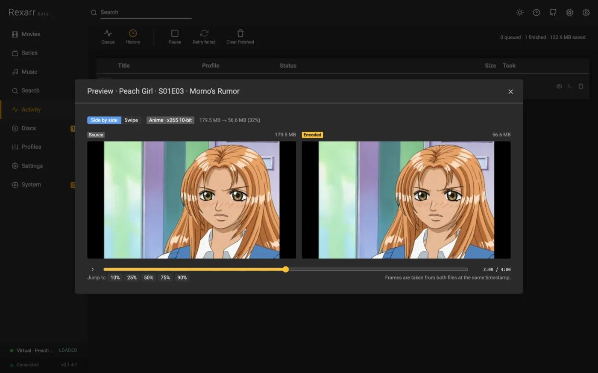Click the top-right settings gear icon
This screenshot has height=373, width=598.
586,12
